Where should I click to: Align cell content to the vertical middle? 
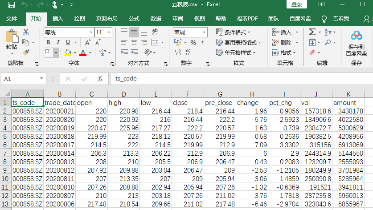click(x=134, y=32)
